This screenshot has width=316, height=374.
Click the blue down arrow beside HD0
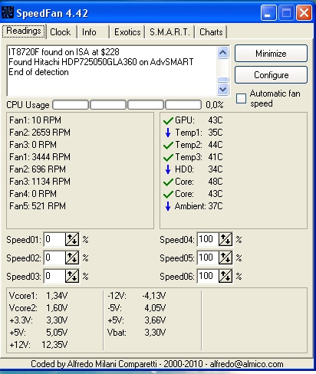coord(168,169)
